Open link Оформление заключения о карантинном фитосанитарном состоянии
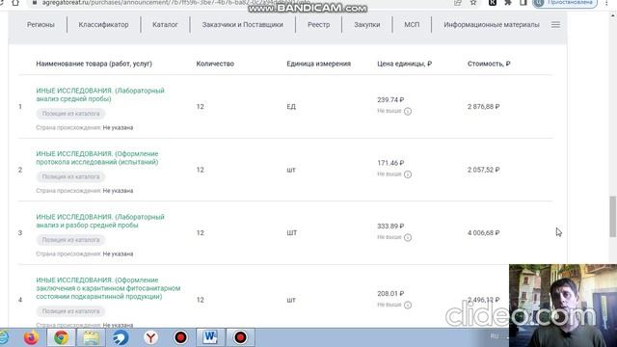The width and height of the screenshot is (617, 347). point(108,288)
